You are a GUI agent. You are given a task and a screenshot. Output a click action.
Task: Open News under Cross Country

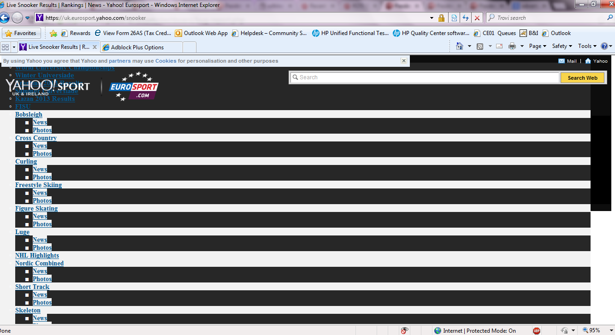(x=40, y=146)
